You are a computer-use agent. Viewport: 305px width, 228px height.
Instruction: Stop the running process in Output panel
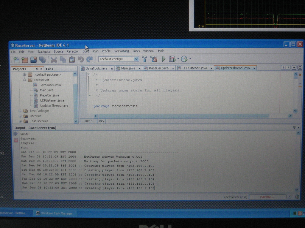point(16,140)
